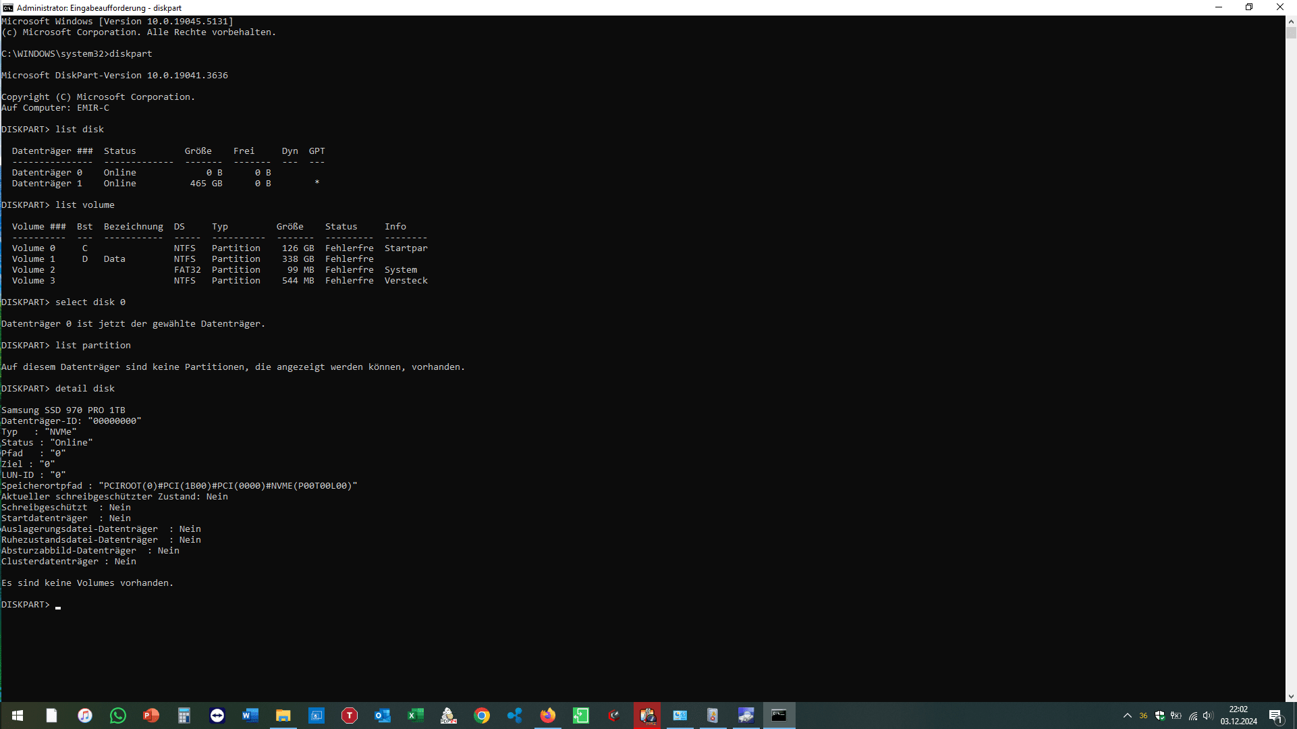The height and width of the screenshot is (729, 1297).
Task: Open TeamViewer taskbar icon
Action: click(217, 715)
